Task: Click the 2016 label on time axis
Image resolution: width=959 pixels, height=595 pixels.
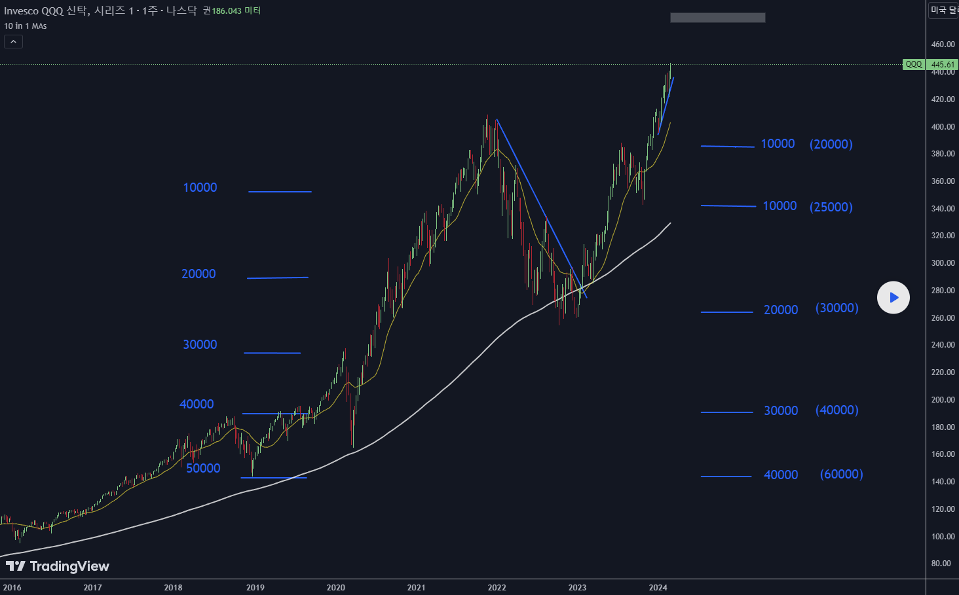Action: point(12,587)
